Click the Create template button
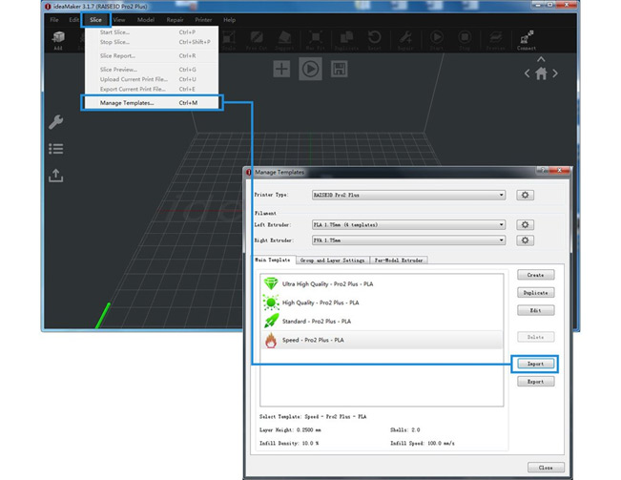 [x=535, y=275]
